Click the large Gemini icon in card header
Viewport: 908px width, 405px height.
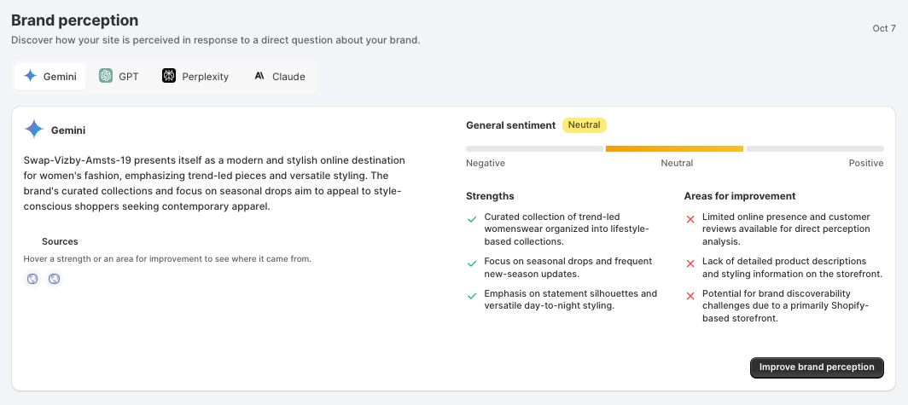(x=34, y=130)
